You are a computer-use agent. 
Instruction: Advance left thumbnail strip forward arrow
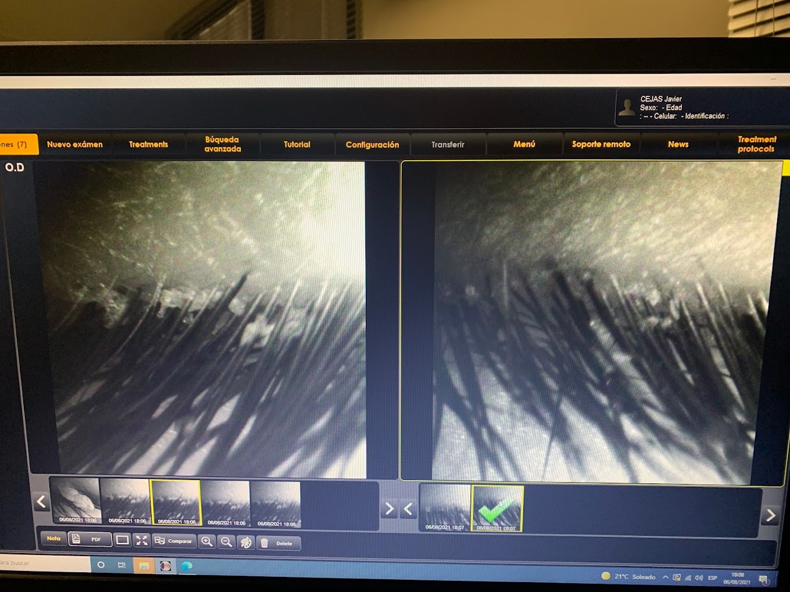pyautogui.click(x=390, y=509)
